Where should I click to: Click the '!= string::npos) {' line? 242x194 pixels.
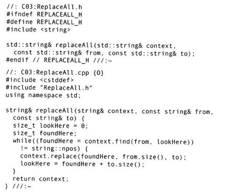click(54, 148)
